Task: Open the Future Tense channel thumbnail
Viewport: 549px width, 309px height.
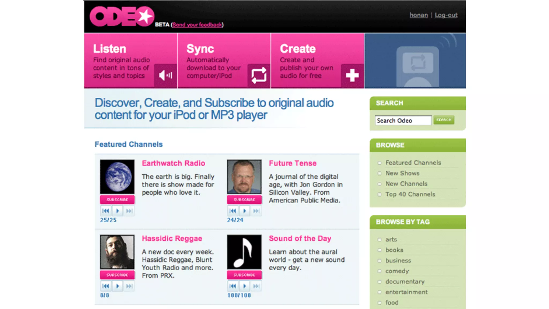Action: tap(244, 177)
